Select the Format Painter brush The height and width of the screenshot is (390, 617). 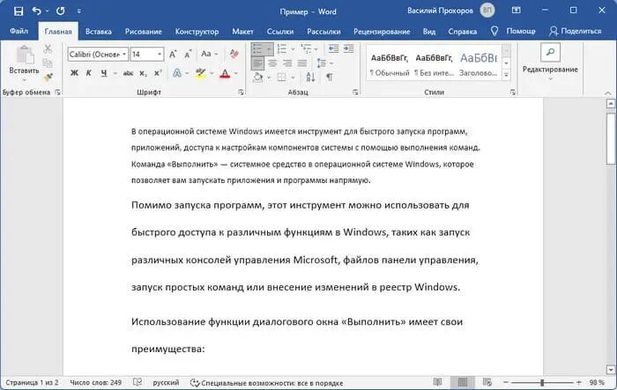[x=48, y=77]
